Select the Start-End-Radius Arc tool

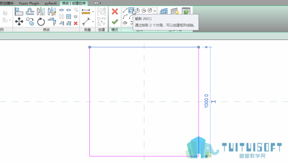coord(125,17)
